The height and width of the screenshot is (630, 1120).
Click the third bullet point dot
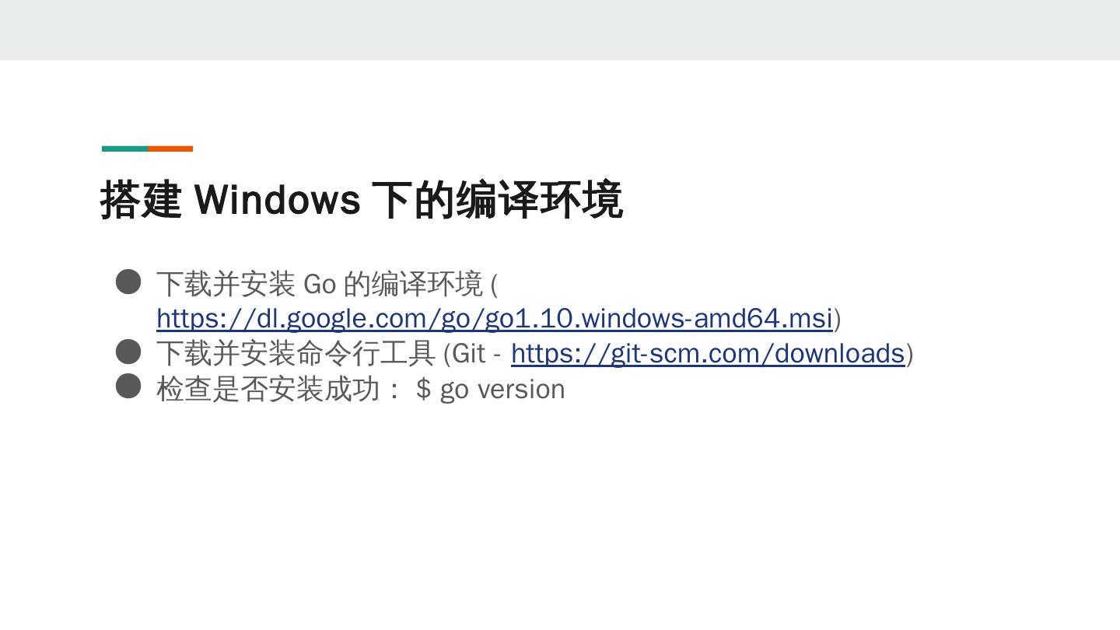click(128, 386)
